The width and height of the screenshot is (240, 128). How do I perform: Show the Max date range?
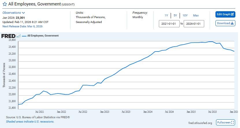point(196,16)
